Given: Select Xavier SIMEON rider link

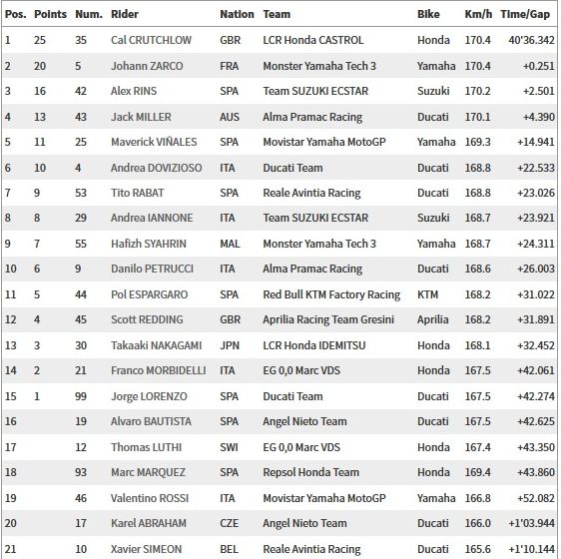Looking at the screenshot, I should tap(147, 549).
